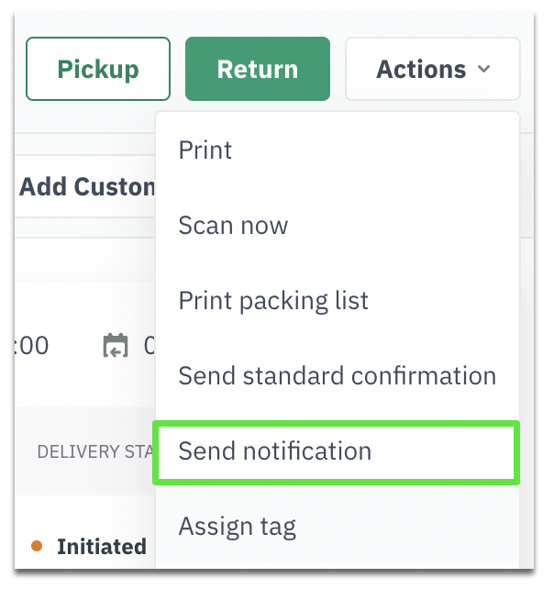The width and height of the screenshot is (554, 589).
Task: Open the Actions dropdown
Action: point(433,69)
